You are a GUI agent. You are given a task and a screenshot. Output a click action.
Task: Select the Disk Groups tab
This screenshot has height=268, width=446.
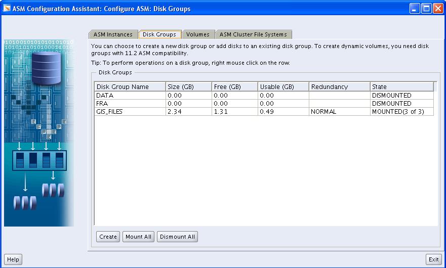point(159,34)
